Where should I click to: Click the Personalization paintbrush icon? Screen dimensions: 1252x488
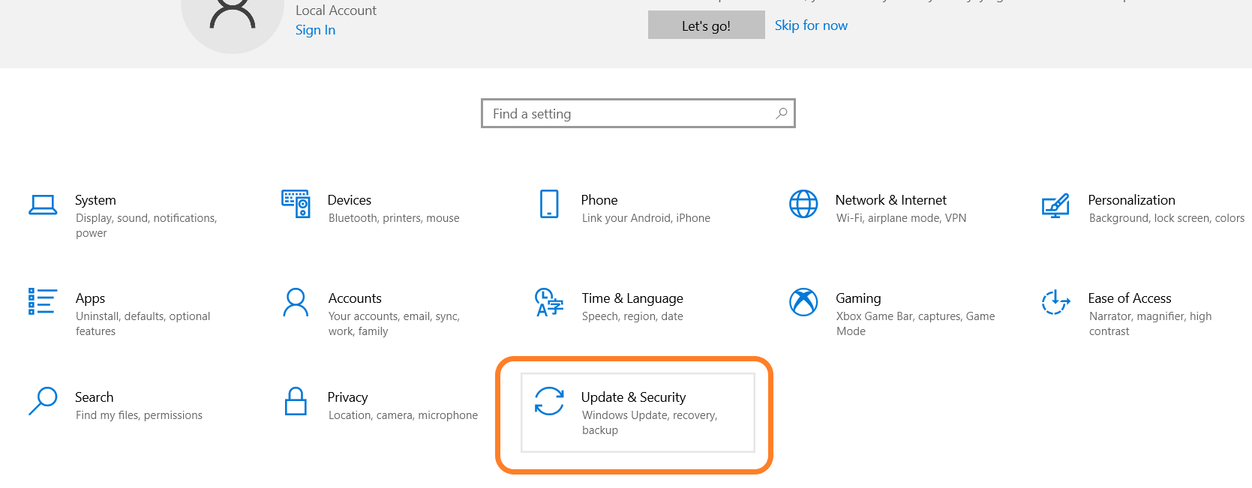1055,205
